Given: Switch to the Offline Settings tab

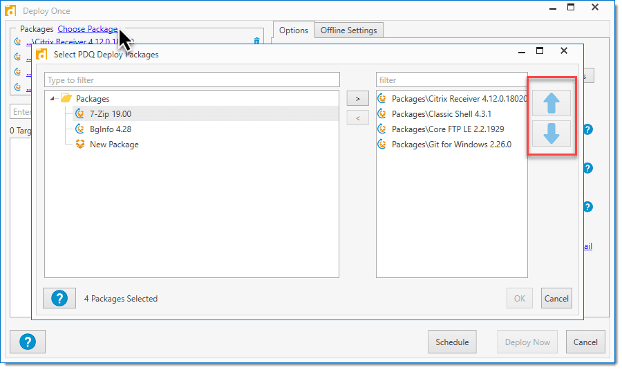Looking at the screenshot, I should coord(349,30).
